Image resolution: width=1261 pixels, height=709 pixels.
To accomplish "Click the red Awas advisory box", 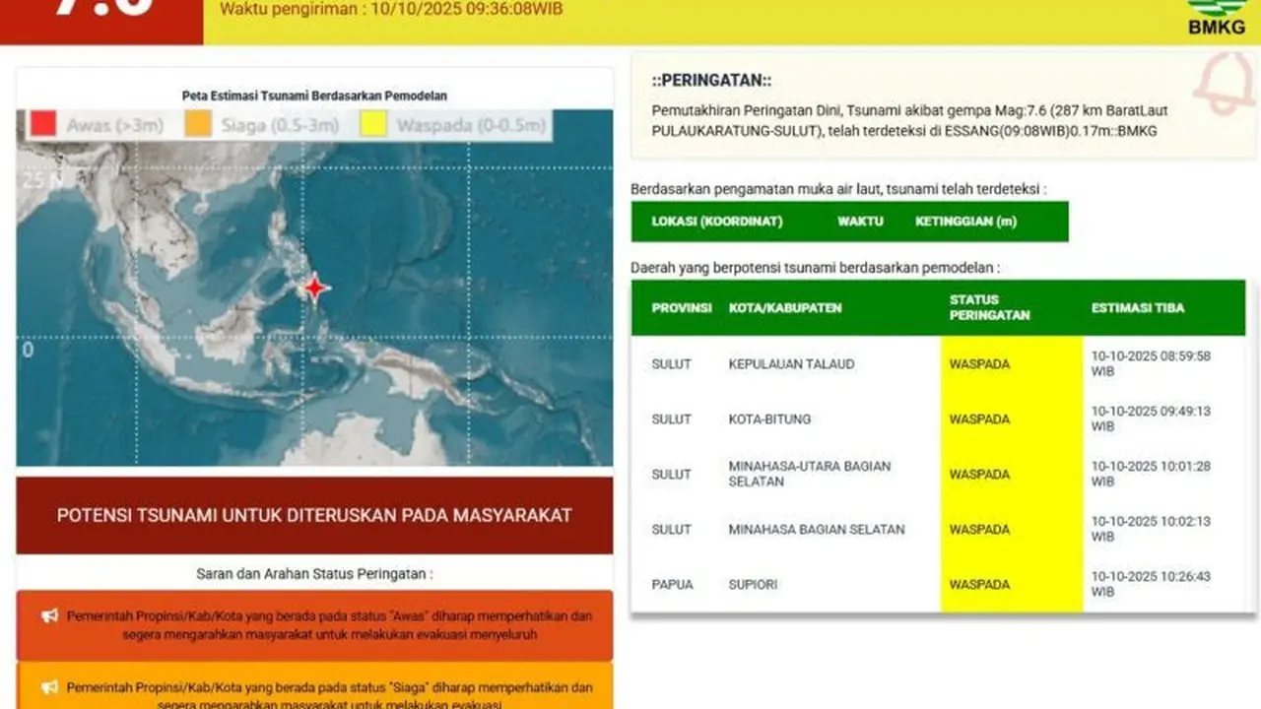I will click(314, 625).
